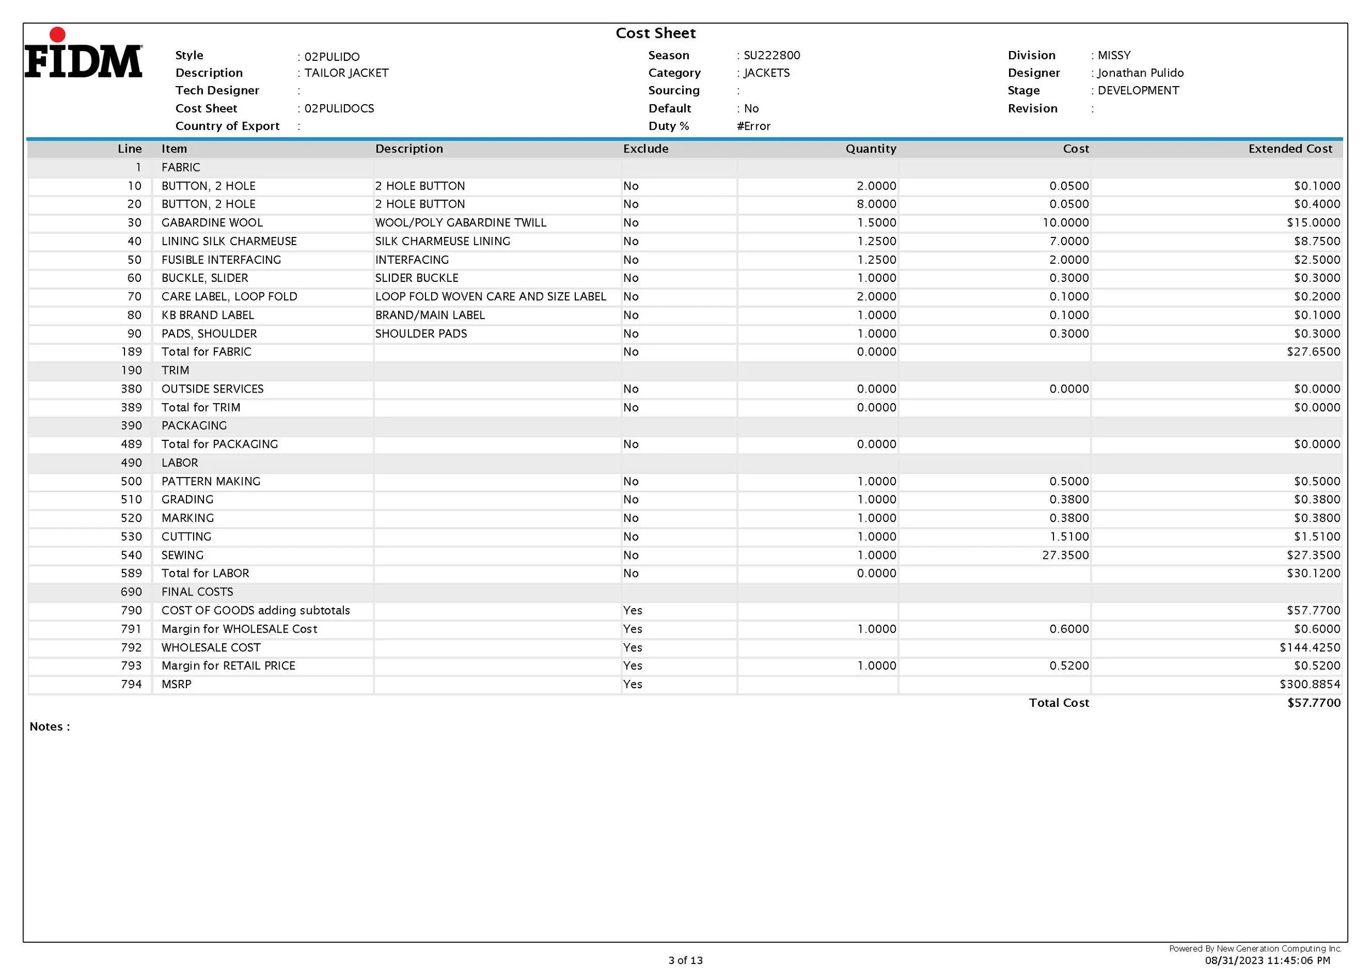
Task: Click the page indicator 3 of 13
Action: (685, 960)
